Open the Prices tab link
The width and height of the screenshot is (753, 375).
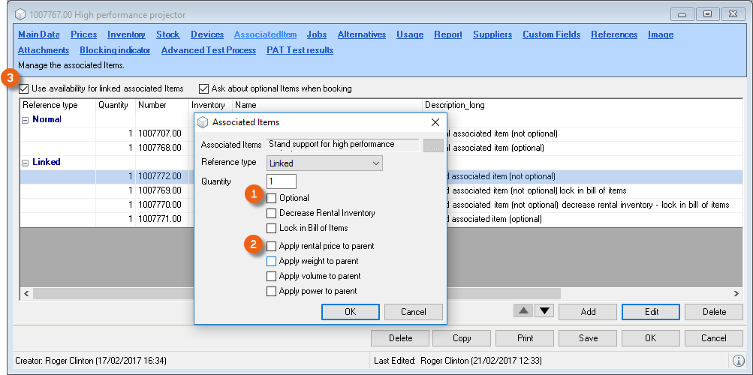click(x=83, y=34)
